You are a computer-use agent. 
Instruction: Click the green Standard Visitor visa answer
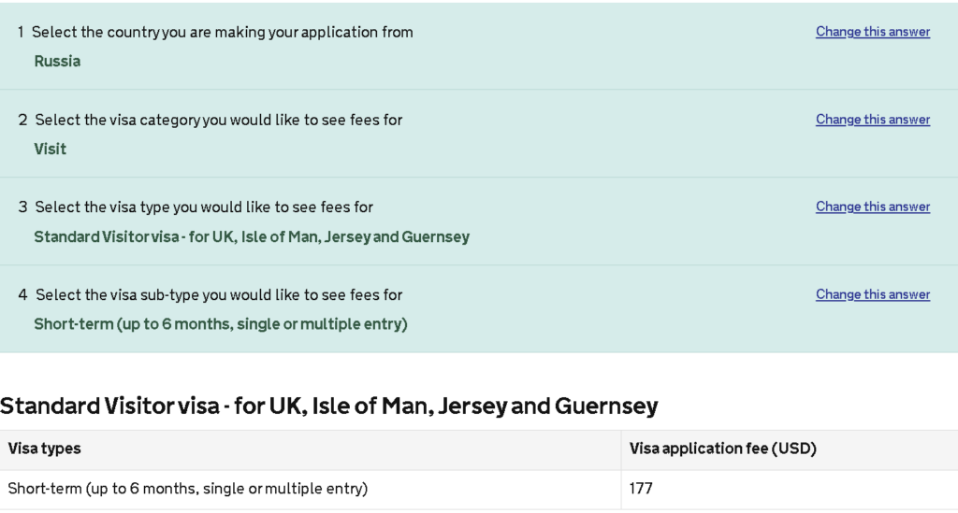[x=252, y=236]
